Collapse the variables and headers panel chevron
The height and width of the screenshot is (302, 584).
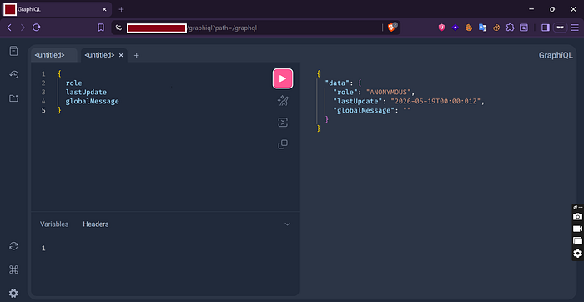tap(287, 224)
